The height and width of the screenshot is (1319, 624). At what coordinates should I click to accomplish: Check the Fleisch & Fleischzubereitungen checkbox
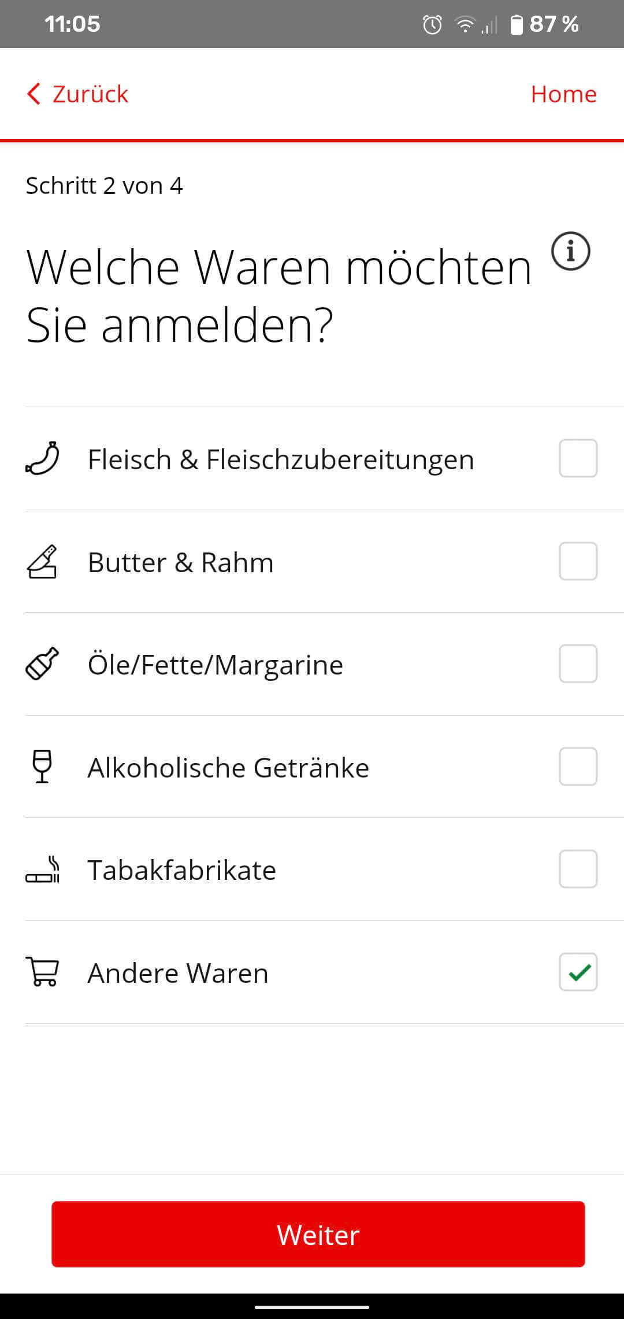coord(578,458)
